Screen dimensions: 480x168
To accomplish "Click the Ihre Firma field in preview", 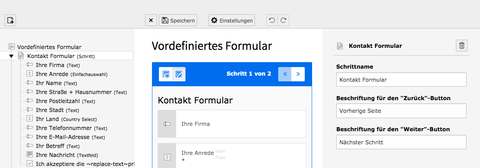I will point(232,124).
